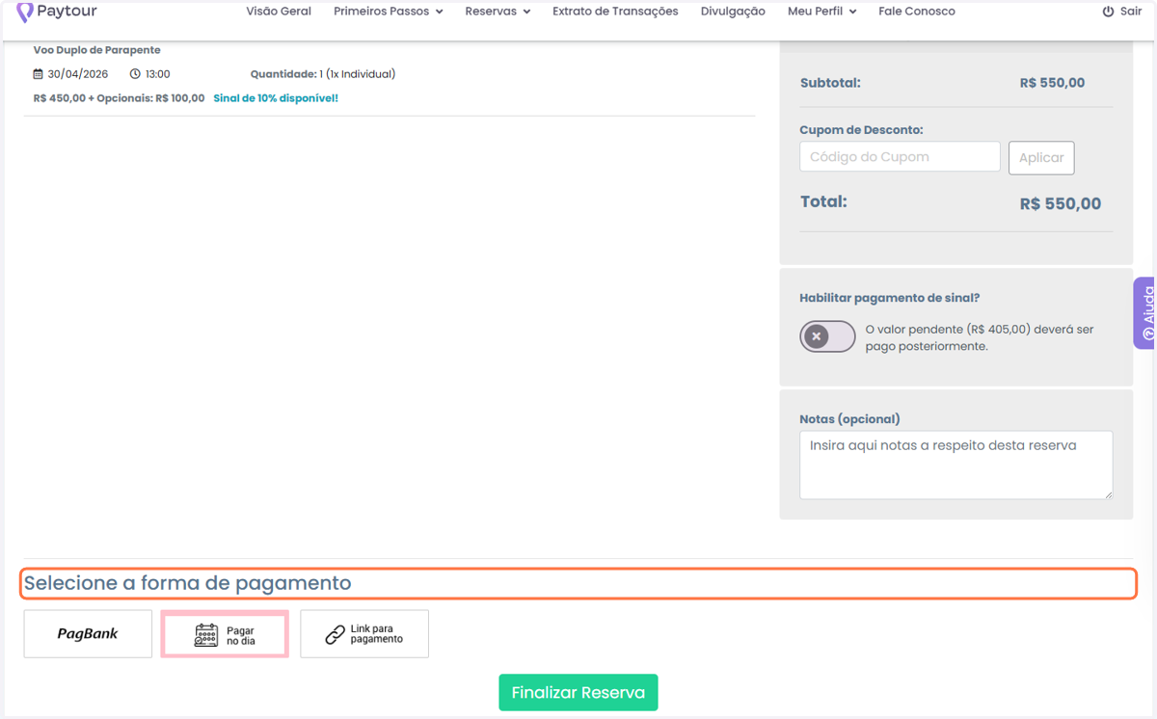Expand Meu Perfil menu
Image resolution: width=1157 pixels, height=719 pixels.
tap(821, 12)
